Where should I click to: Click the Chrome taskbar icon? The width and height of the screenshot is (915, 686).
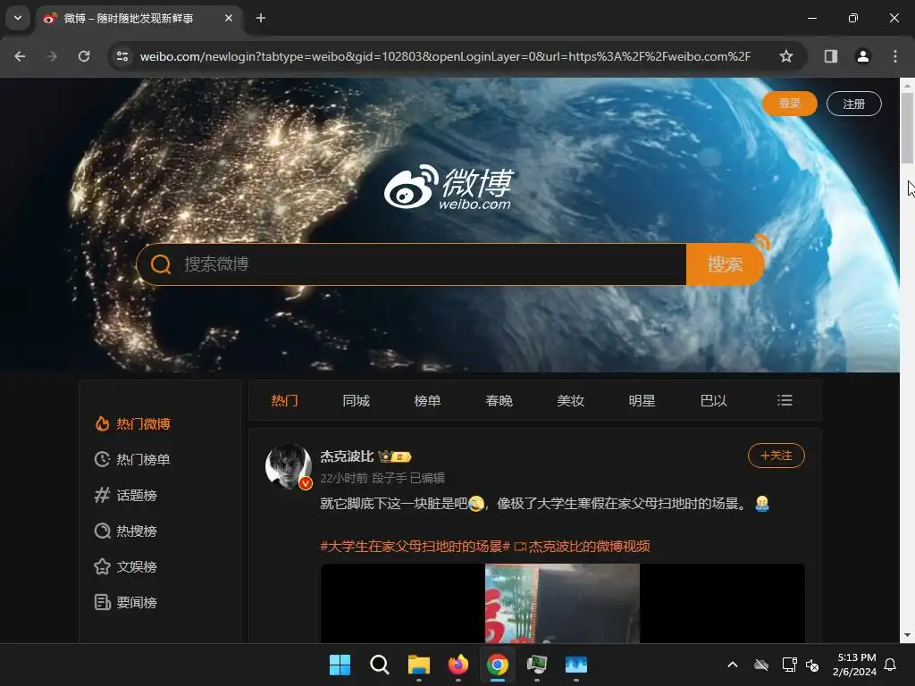pyautogui.click(x=498, y=665)
